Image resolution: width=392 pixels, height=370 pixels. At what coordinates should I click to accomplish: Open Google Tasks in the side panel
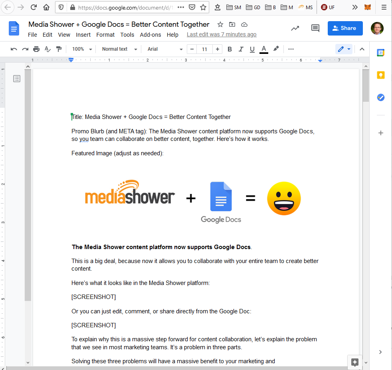pos(380,97)
